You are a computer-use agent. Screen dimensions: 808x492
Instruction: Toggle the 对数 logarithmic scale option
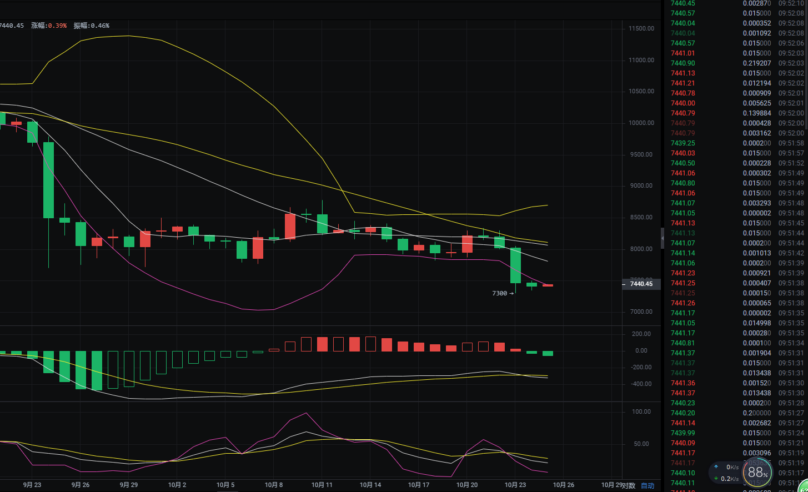click(628, 485)
